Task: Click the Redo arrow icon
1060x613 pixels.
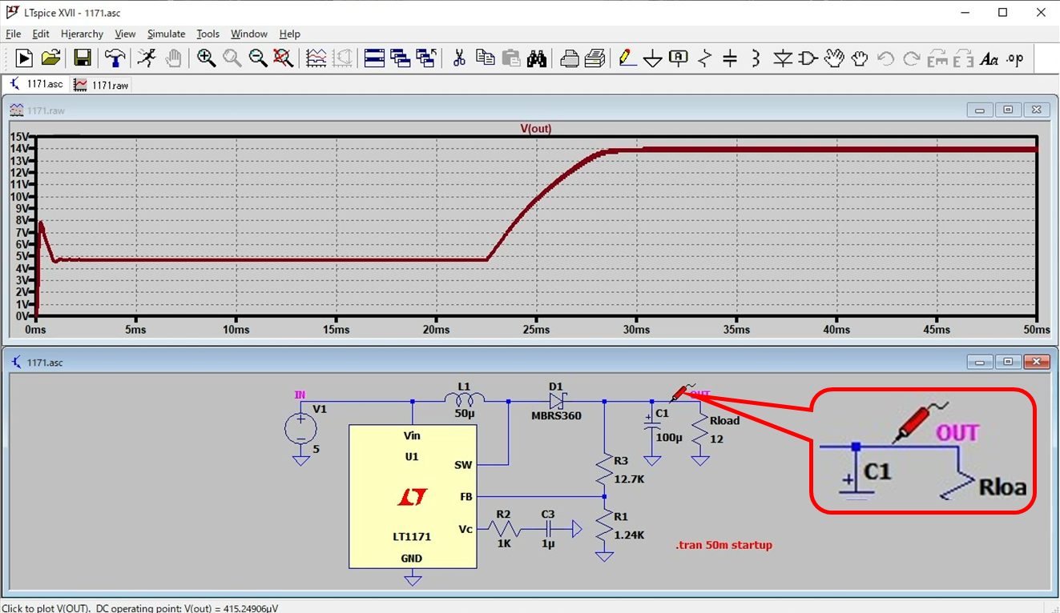Action: pos(911,58)
